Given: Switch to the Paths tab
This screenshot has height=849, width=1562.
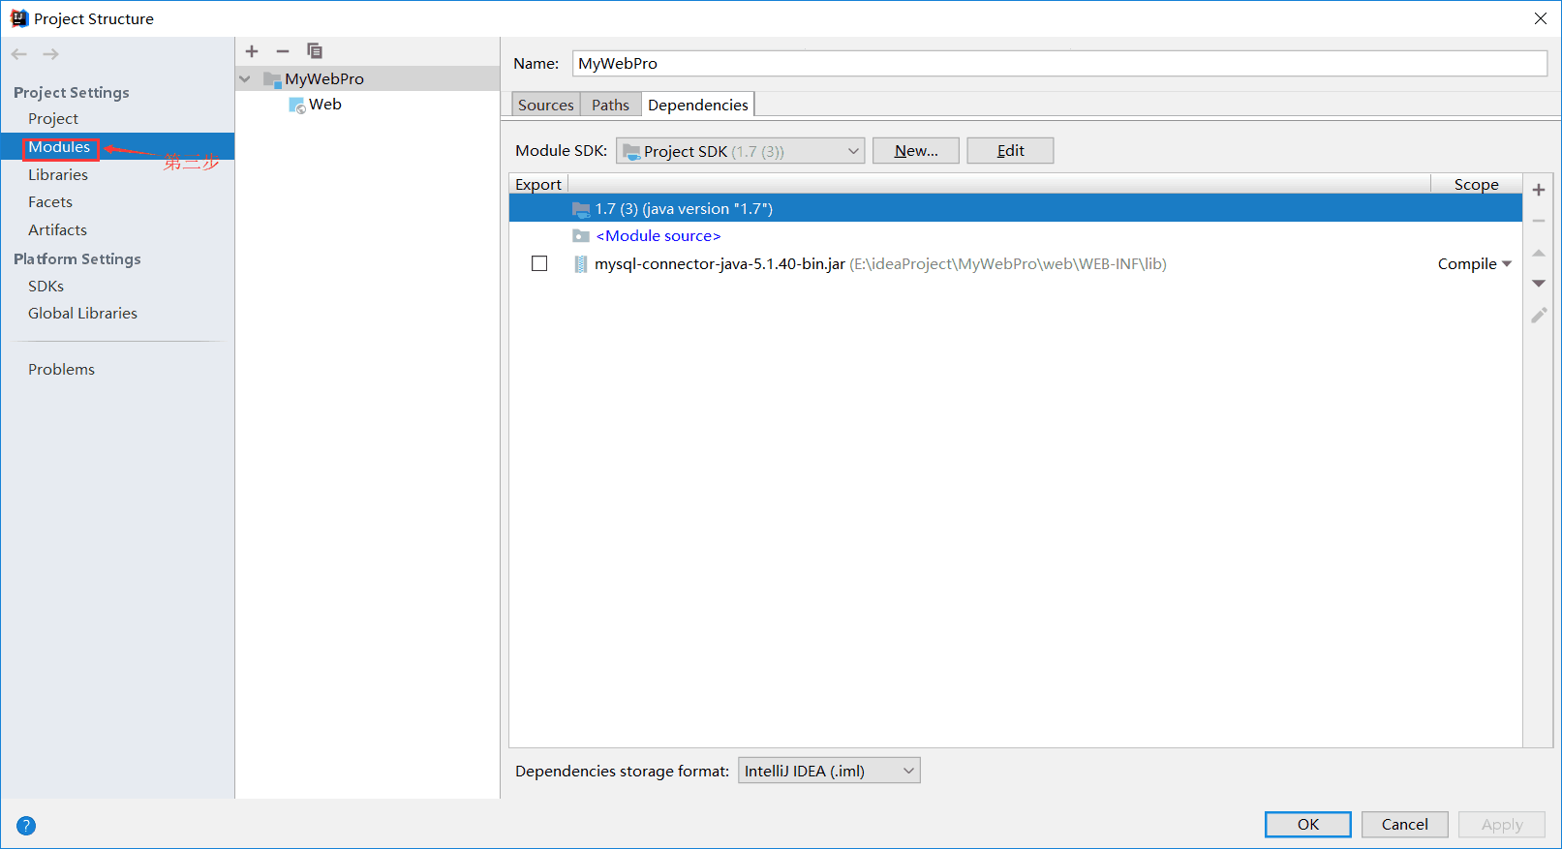Looking at the screenshot, I should click(x=610, y=105).
